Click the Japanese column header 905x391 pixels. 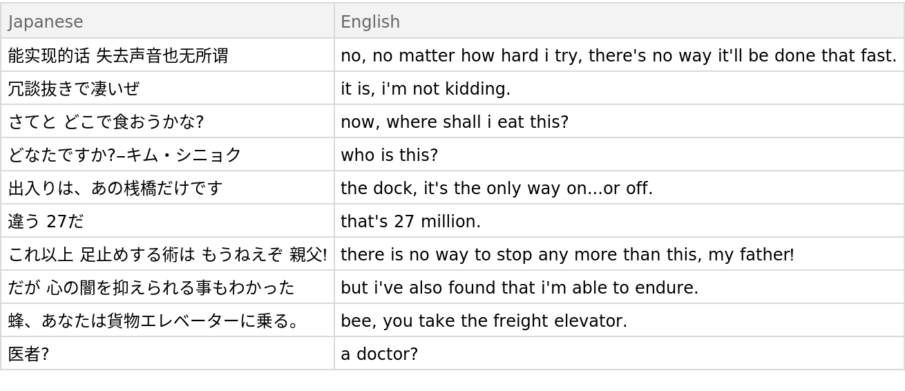click(x=167, y=21)
